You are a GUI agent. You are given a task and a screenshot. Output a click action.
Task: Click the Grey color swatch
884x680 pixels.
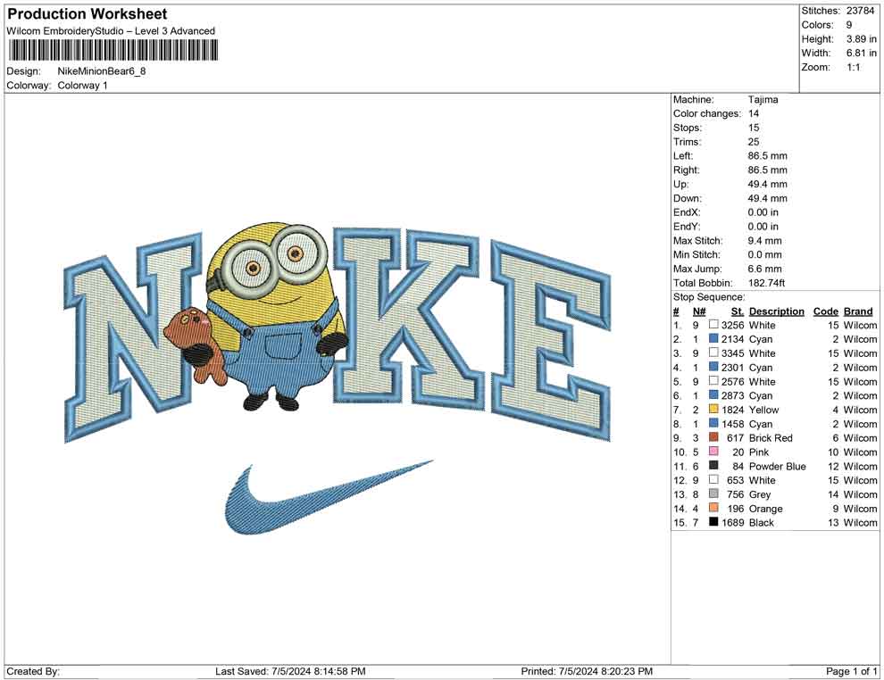click(713, 493)
